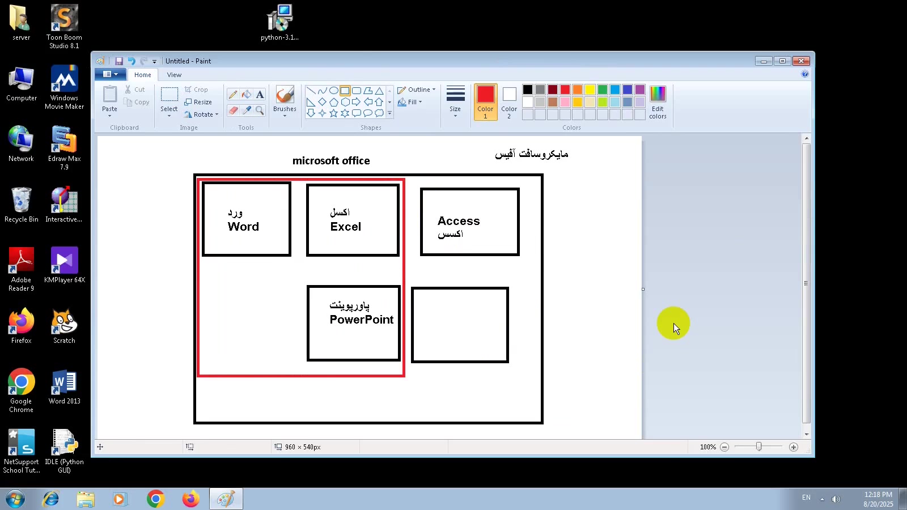Image resolution: width=907 pixels, height=510 pixels.
Task: Switch to the Home ribbon tab
Action: coord(143,75)
